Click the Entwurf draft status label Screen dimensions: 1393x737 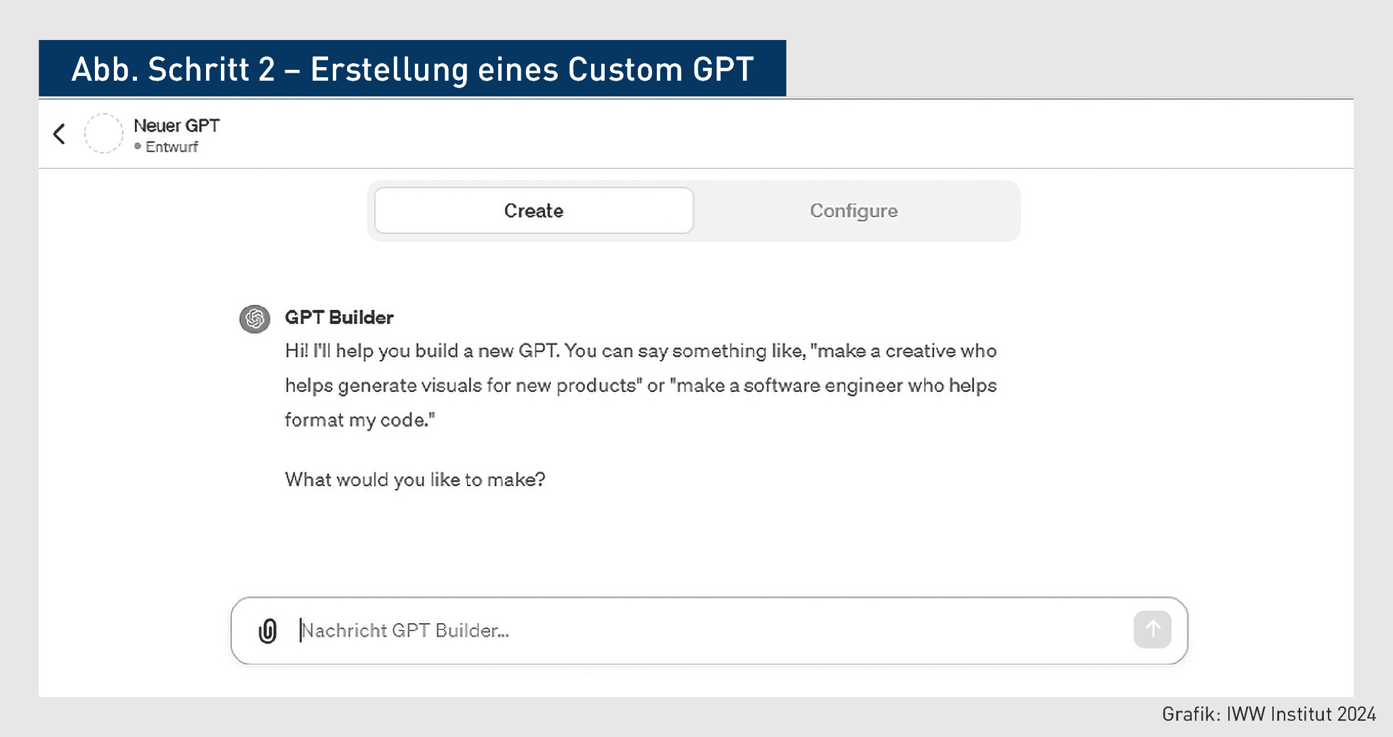tap(171, 147)
